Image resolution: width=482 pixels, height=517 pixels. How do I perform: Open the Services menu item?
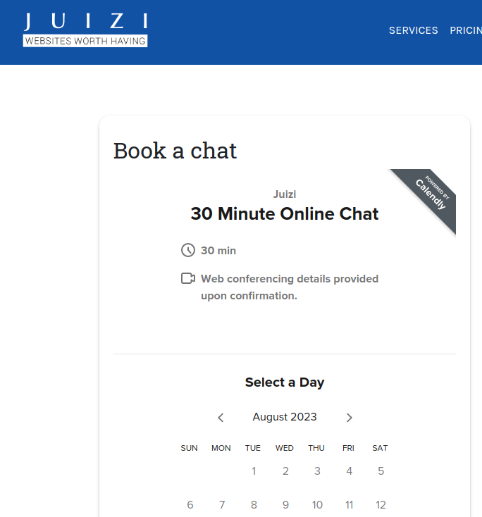point(413,30)
